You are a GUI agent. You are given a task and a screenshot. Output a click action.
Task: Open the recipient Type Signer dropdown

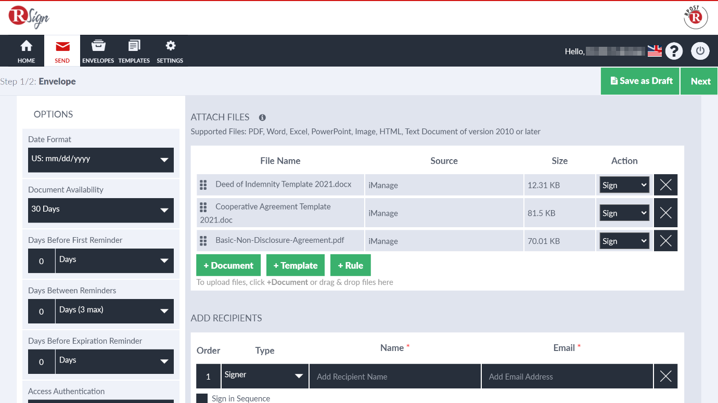pos(264,376)
